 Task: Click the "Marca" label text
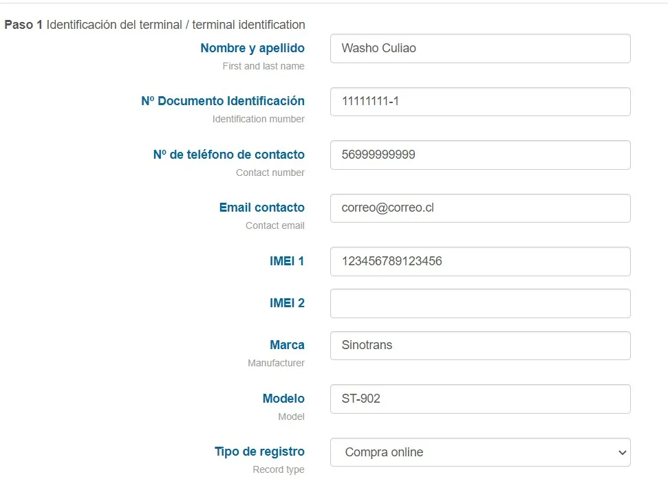tap(287, 345)
